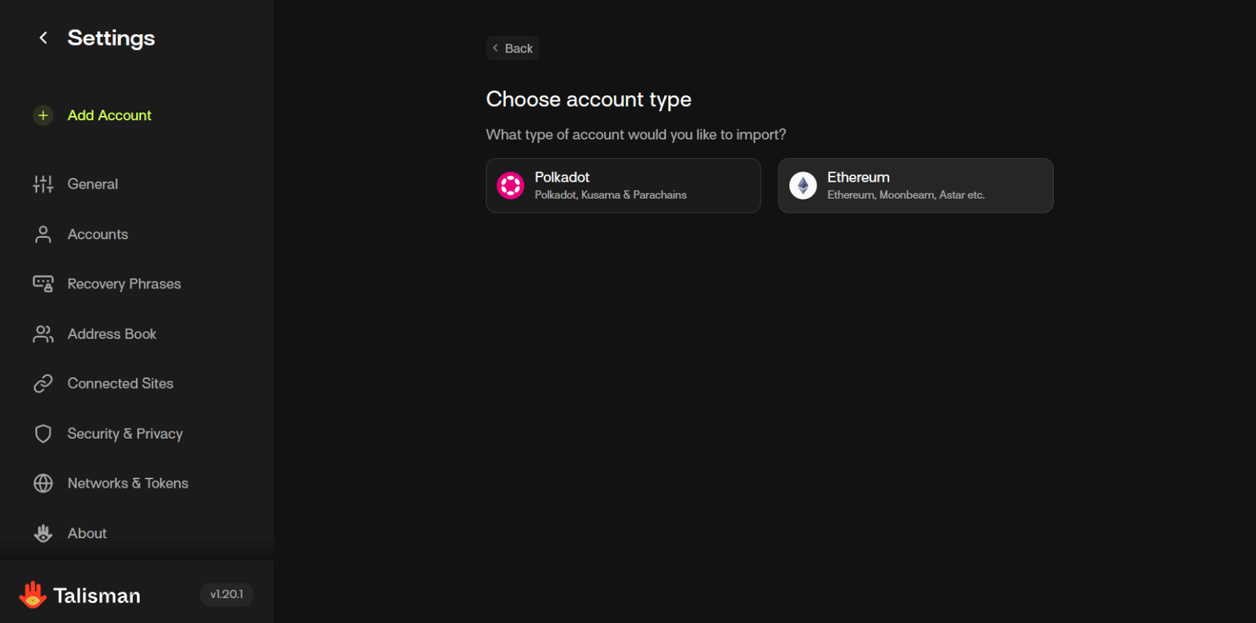
Task: Open Networks & Tokens settings
Action: point(128,483)
